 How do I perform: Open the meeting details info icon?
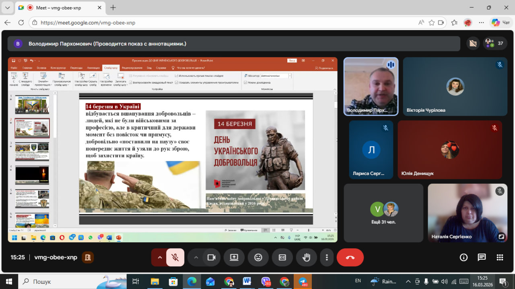[463, 258]
